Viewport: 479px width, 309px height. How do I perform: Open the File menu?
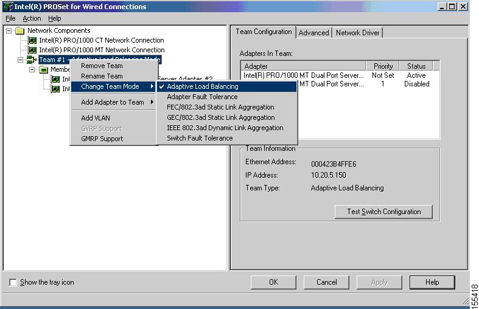pyautogui.click(x=10, y=19)
